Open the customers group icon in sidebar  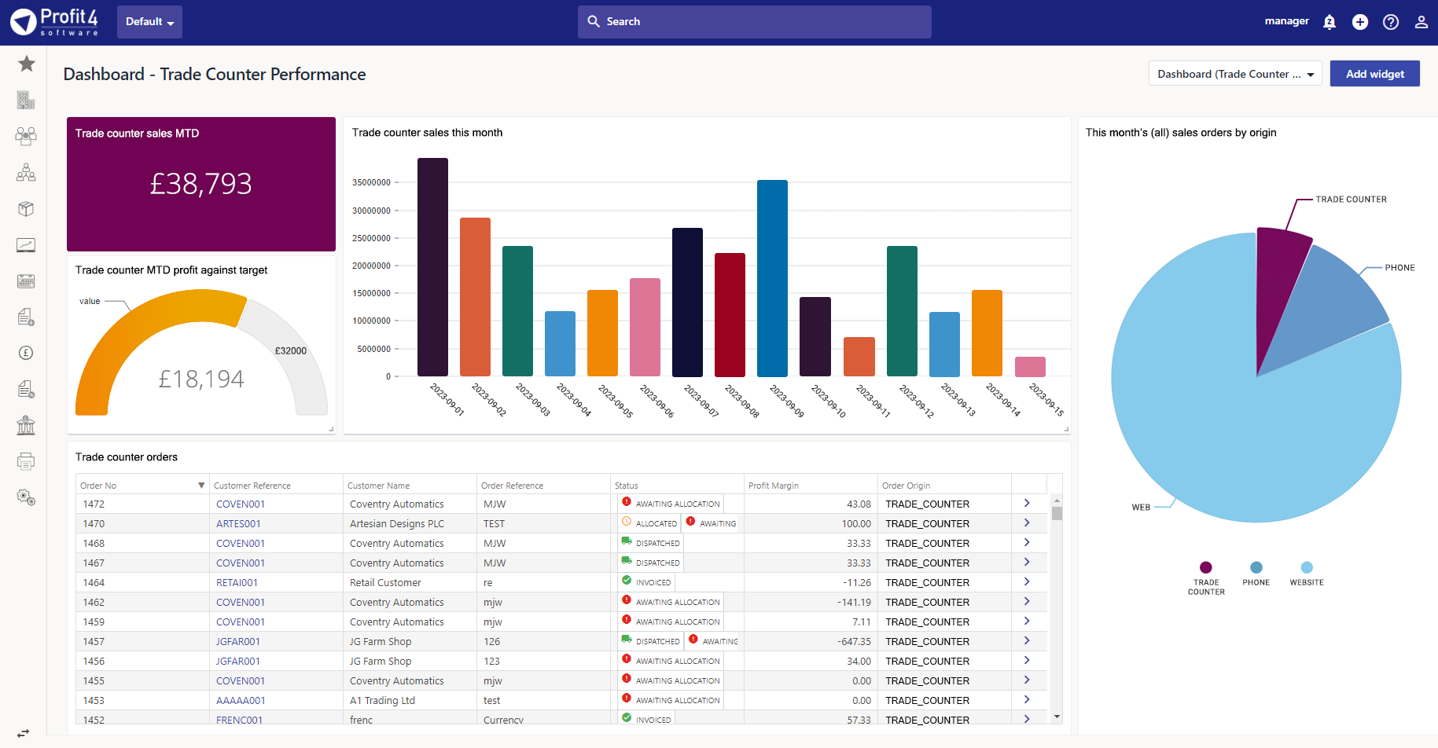tap(26, 136)
